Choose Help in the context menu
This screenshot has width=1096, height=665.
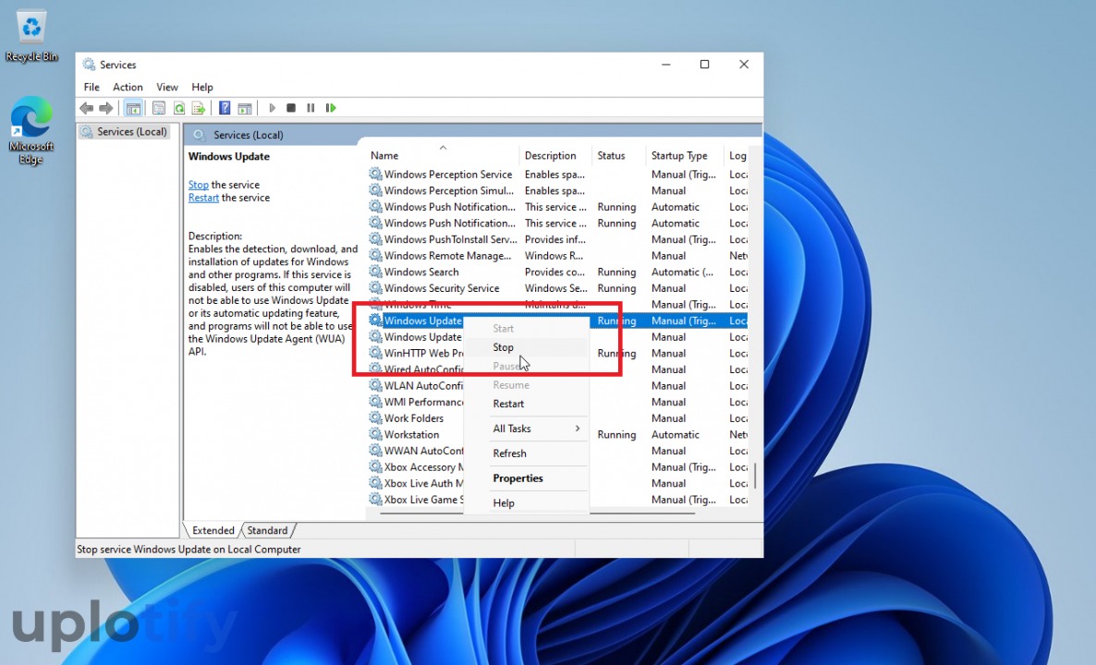pyautogui.click(x=527, y=503)
